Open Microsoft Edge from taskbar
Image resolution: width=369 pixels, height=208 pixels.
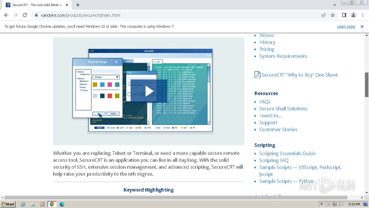[62, 204]
